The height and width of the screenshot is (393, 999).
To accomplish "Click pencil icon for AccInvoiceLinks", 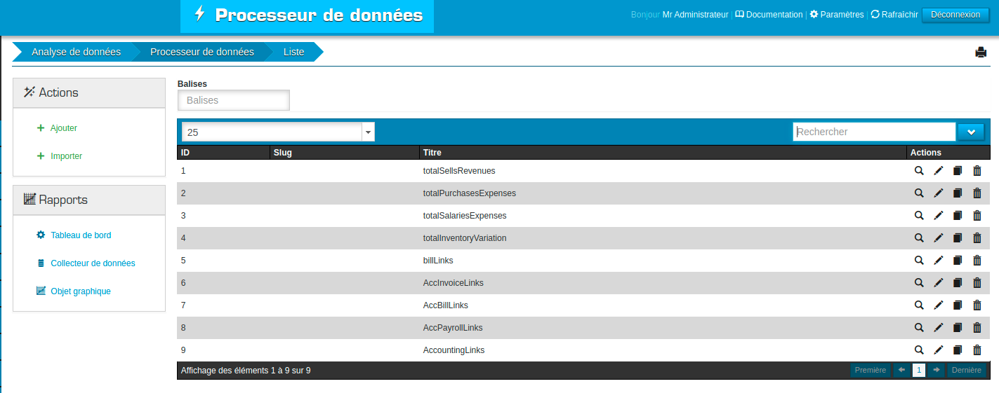I will (x=938, y=283).
